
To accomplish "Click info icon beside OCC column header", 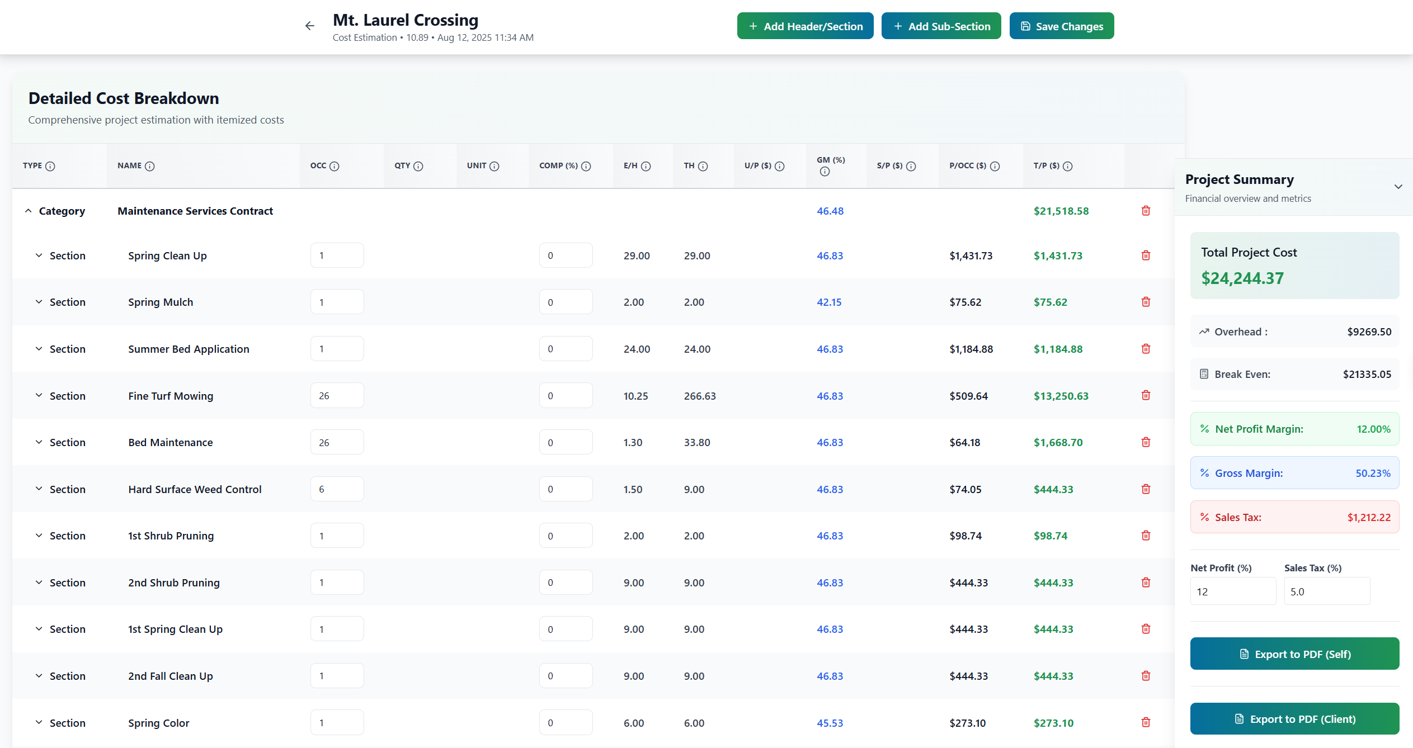I will tap(335, 166).
